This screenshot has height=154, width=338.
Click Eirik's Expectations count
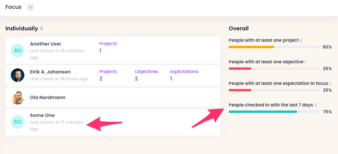click(171, 79)
